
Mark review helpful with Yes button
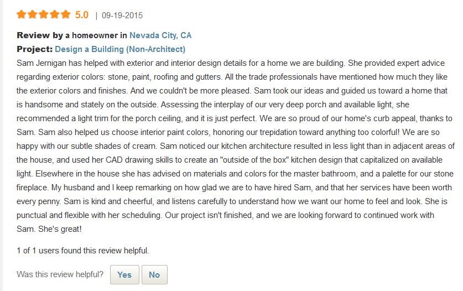pyautogui.click(x=124, y=275)
